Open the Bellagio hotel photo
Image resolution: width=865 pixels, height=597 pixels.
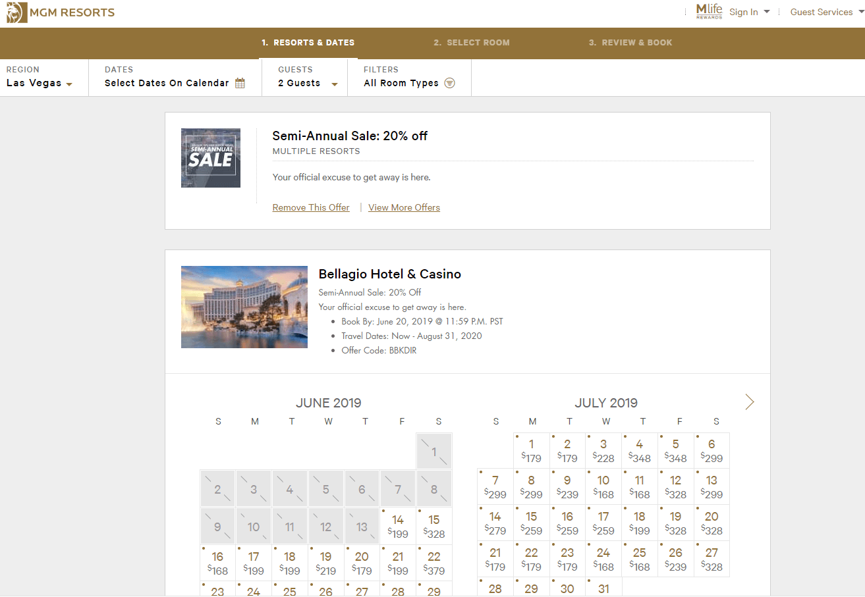[x=244, y=307]
